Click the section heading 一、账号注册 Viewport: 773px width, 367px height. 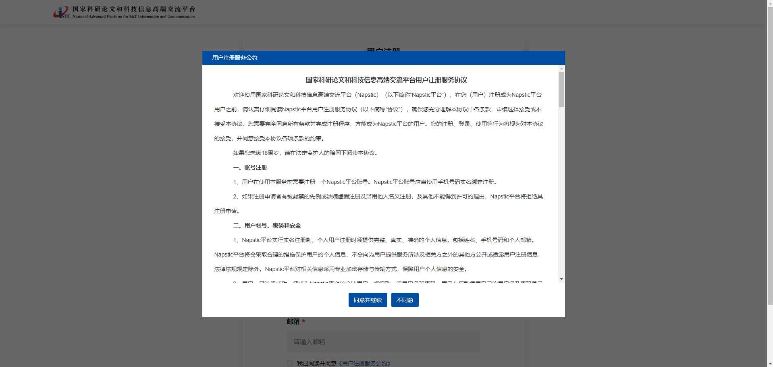coord(250,167)
